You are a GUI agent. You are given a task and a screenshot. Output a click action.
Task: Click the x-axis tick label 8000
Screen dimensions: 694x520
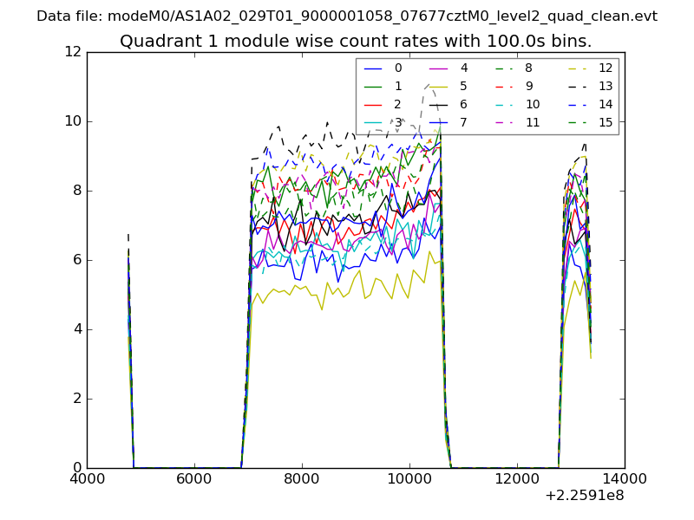(302, 478)
